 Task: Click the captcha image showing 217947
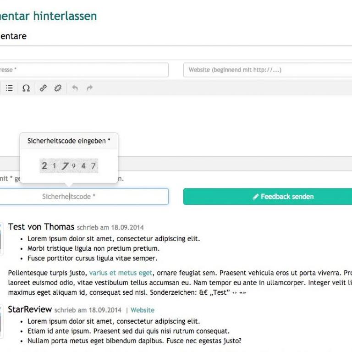pos(69,166)
